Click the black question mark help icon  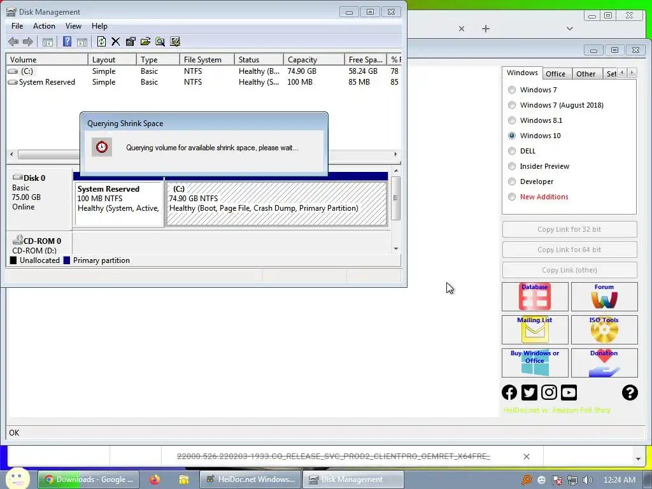coord(630,392)
